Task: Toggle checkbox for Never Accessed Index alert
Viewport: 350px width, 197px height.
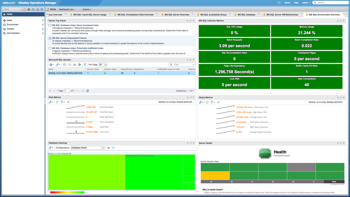Action: click(x=50, y=25)
